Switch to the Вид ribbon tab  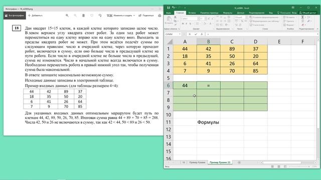(x=271, y=12)
